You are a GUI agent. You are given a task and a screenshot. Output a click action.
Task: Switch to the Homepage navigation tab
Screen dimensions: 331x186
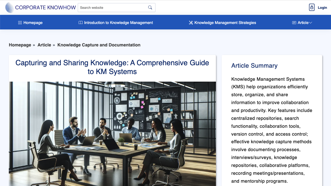pos(32,22)
